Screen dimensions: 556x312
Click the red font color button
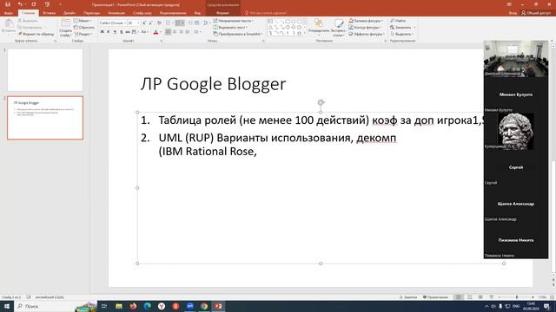(x=156, y=32)
